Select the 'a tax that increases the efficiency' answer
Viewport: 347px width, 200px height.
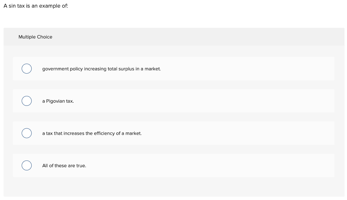91,133
